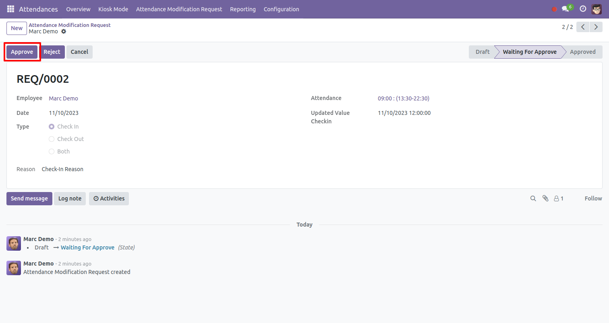Open the gear actions menu beside Marc Demo
Screen dimensions: 609x323
[x=64, y=31]
